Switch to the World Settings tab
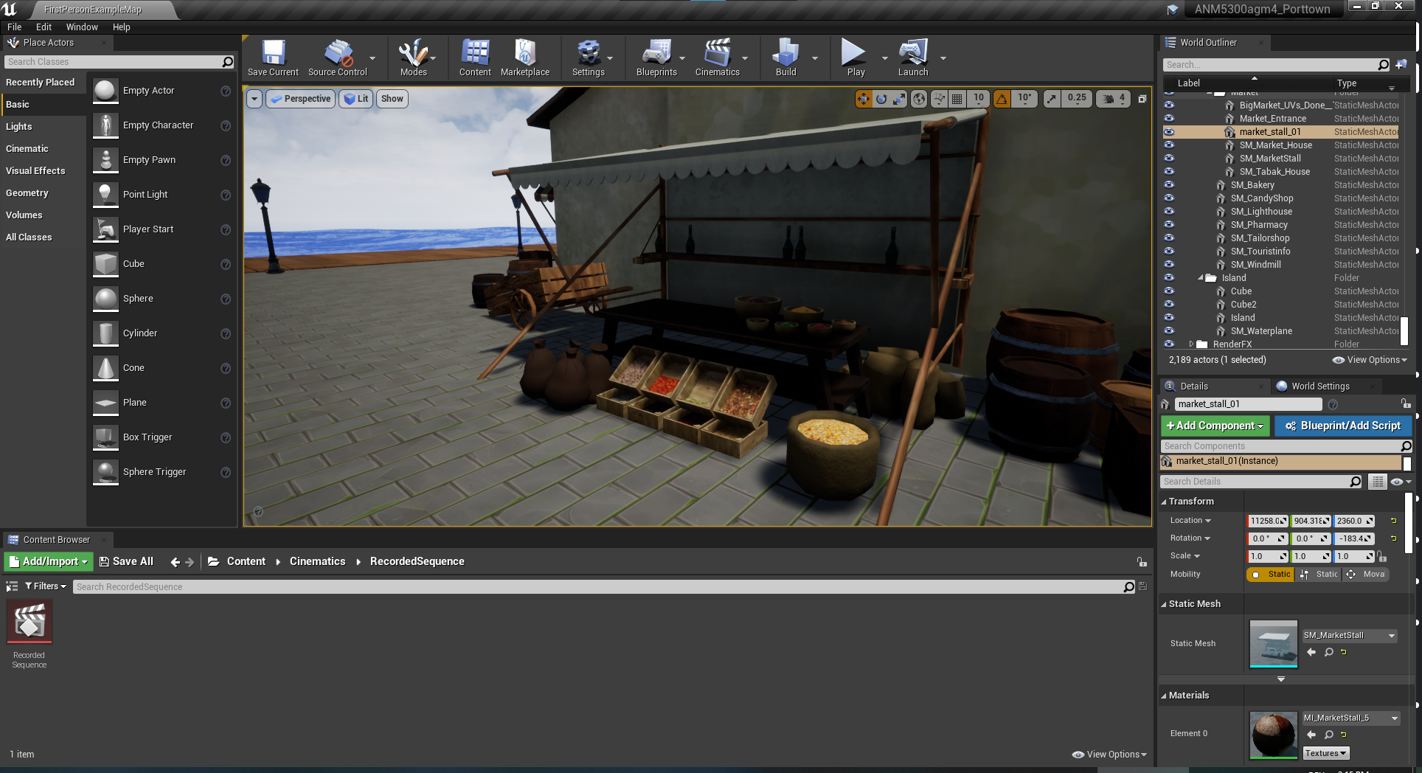The width and height of the screenshot is (1422, 773). coord(1320,386)
